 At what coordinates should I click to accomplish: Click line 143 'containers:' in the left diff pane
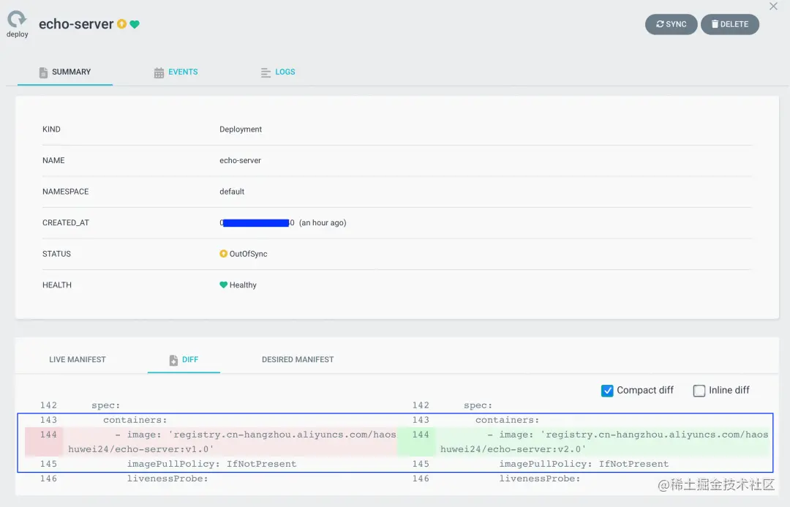[135, 420]
